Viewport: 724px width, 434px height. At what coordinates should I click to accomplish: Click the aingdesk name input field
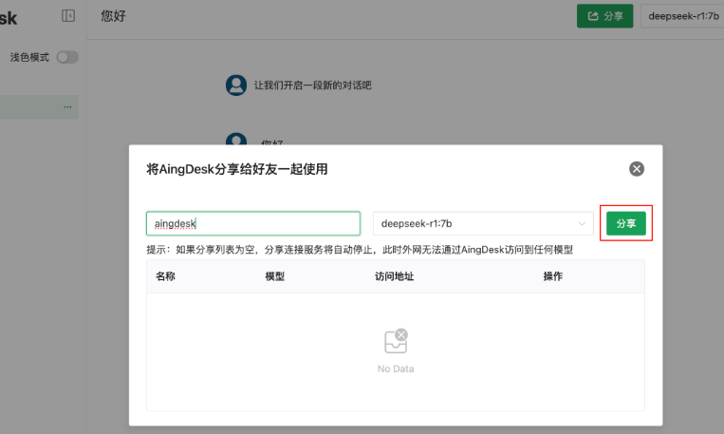point(253,224)
